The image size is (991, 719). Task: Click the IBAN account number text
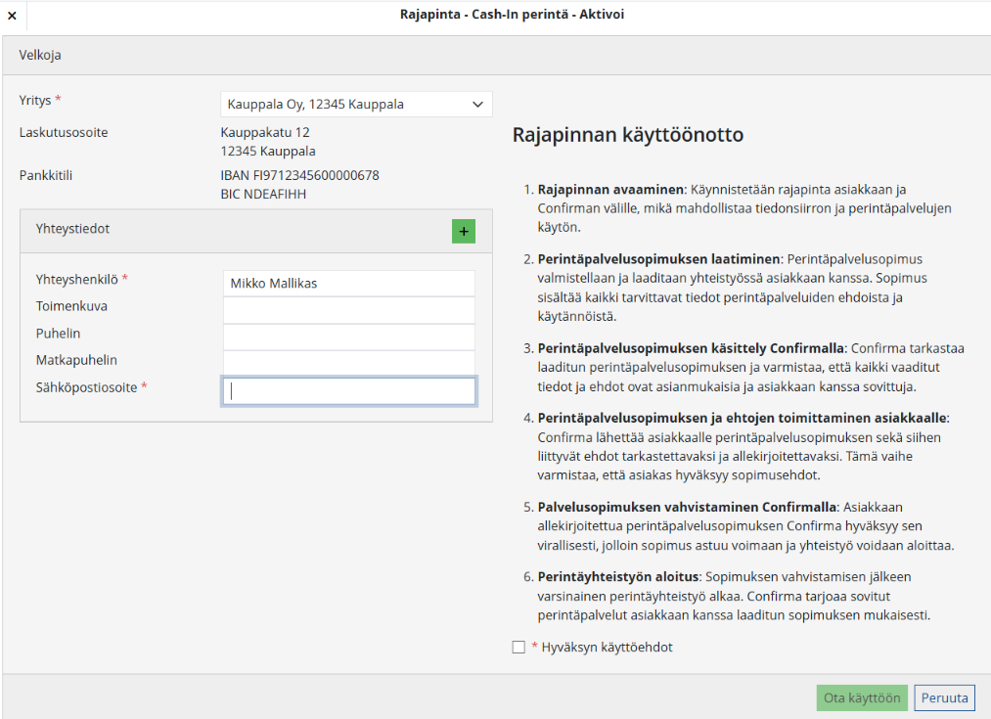tap(299, 176)
